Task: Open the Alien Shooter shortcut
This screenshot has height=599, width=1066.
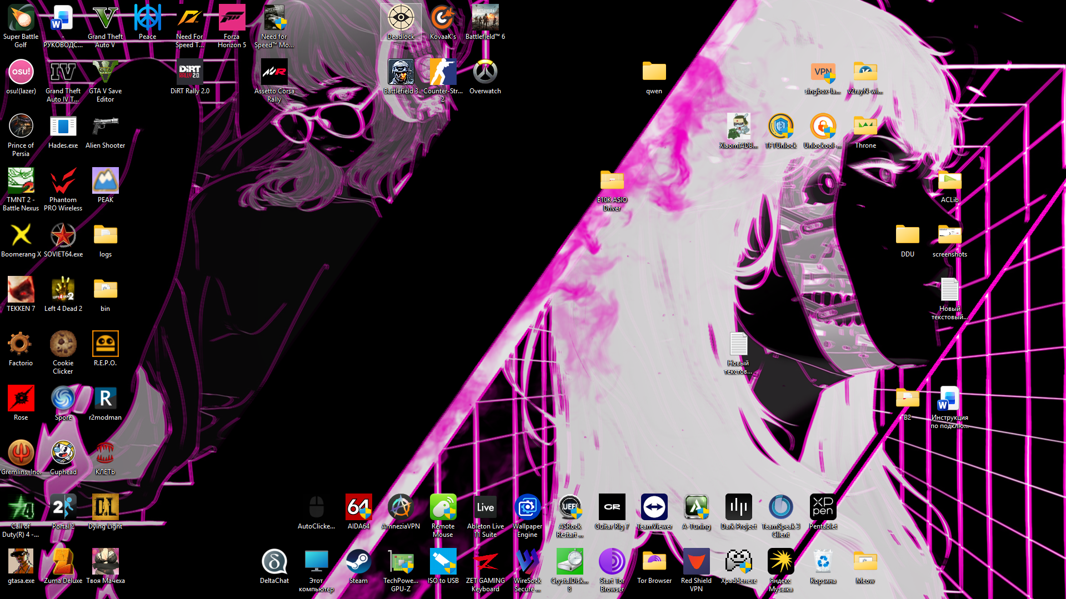Action: click(x=106, y=131)
